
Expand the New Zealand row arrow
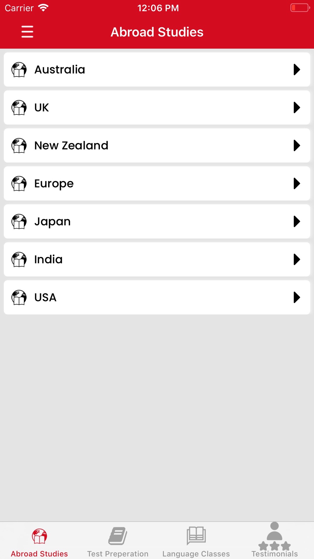297,146
